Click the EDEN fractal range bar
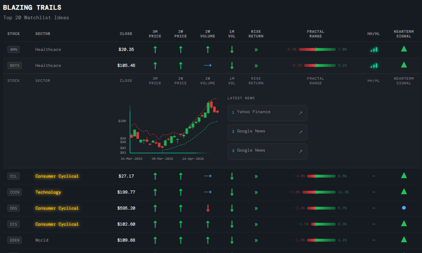Viewport: 422px width, 253px height. [321, 240]
